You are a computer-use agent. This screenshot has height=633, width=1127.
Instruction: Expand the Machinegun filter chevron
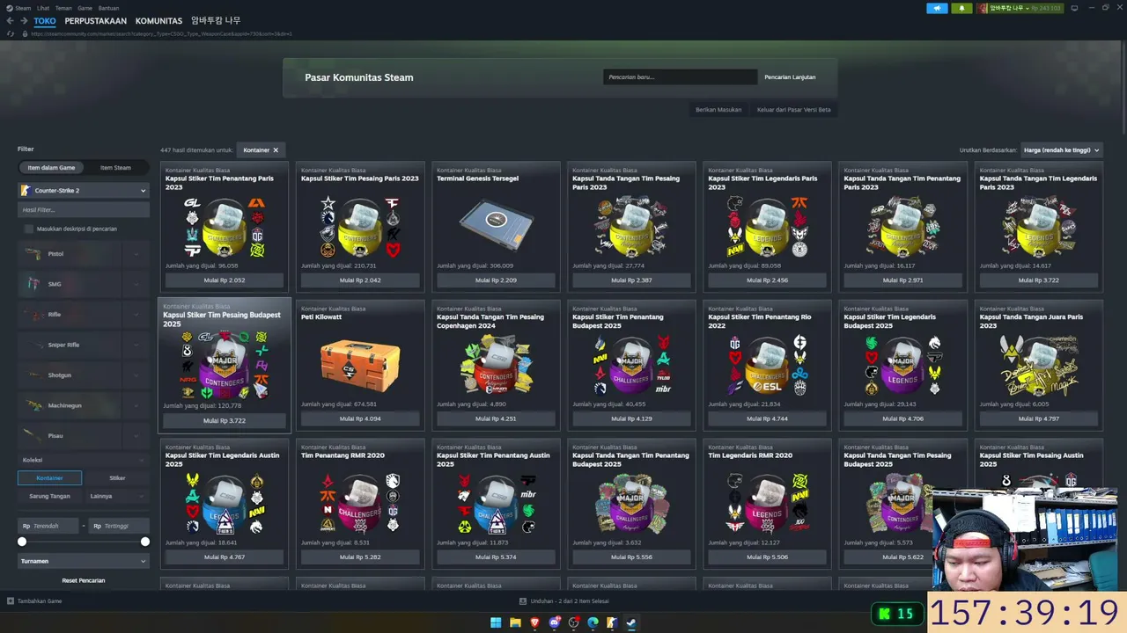[x=136, y=406]
